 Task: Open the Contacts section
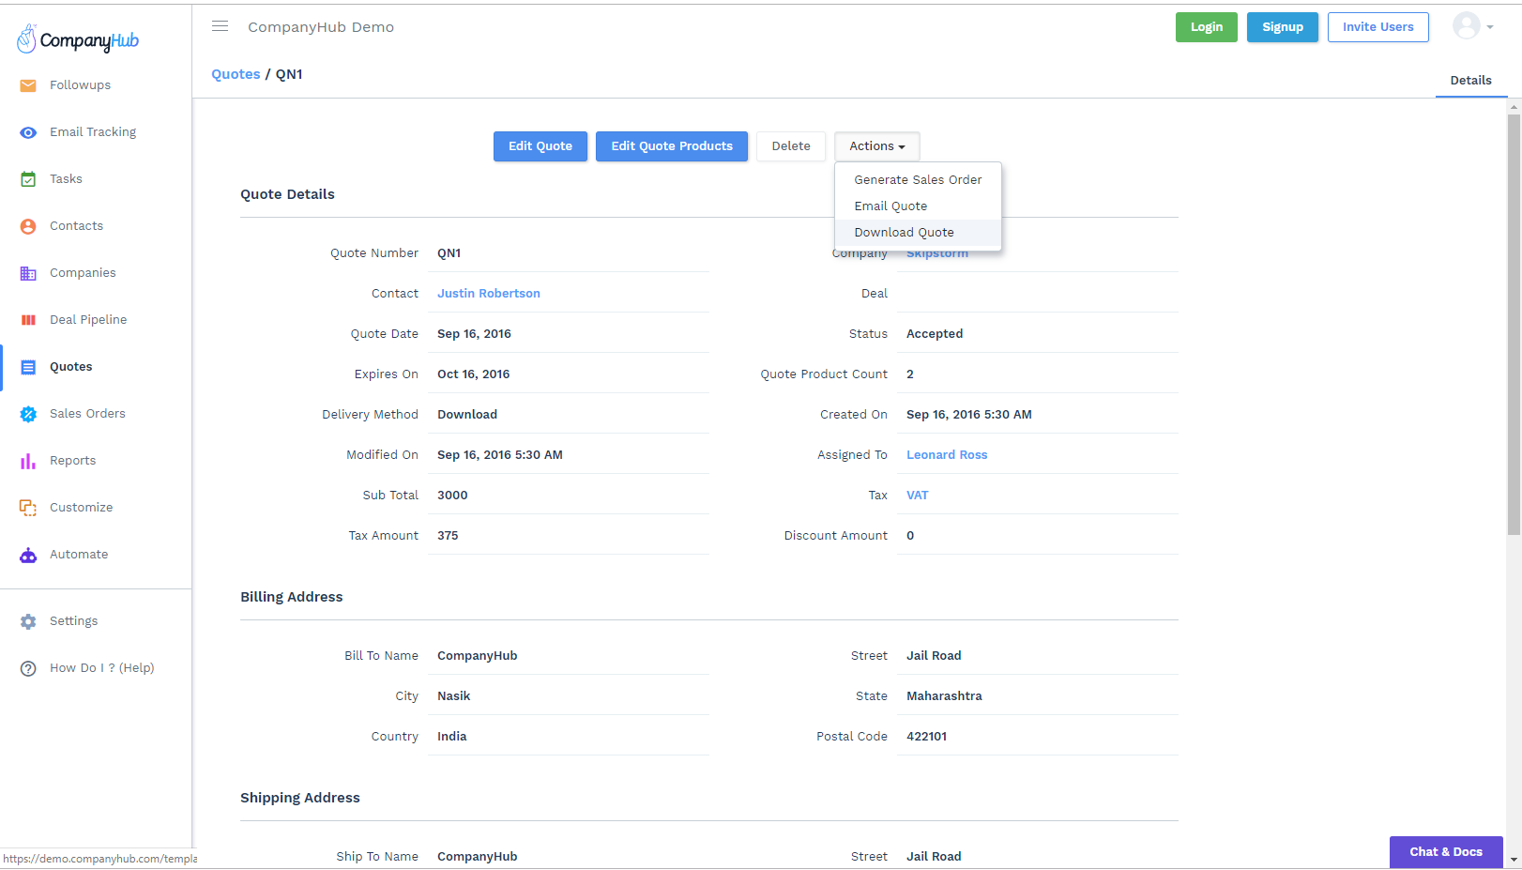pos(76,226)
